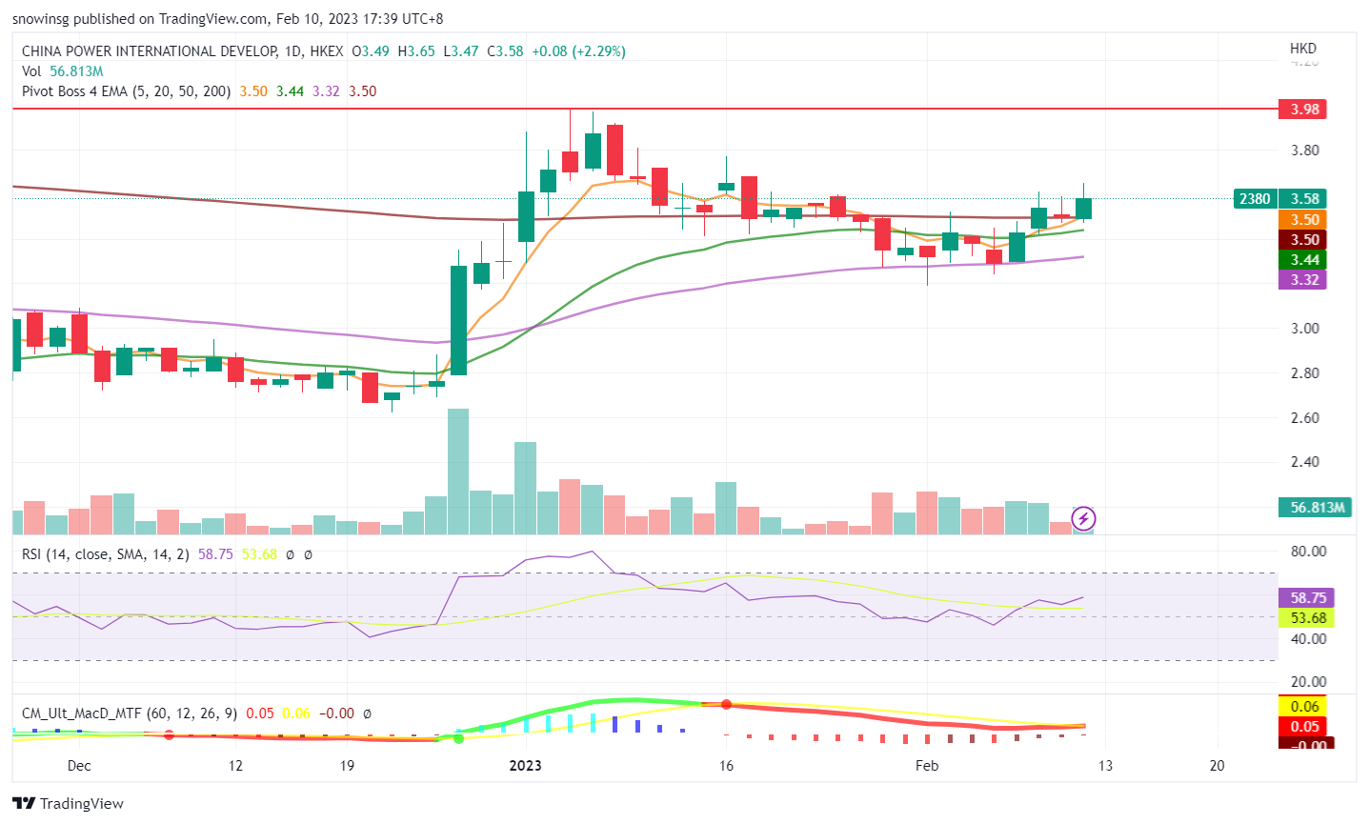Screen dimensions: 1369x824
Task: Select the CM_Ult_MacD_MTF indicator legend
Action: 130,713
